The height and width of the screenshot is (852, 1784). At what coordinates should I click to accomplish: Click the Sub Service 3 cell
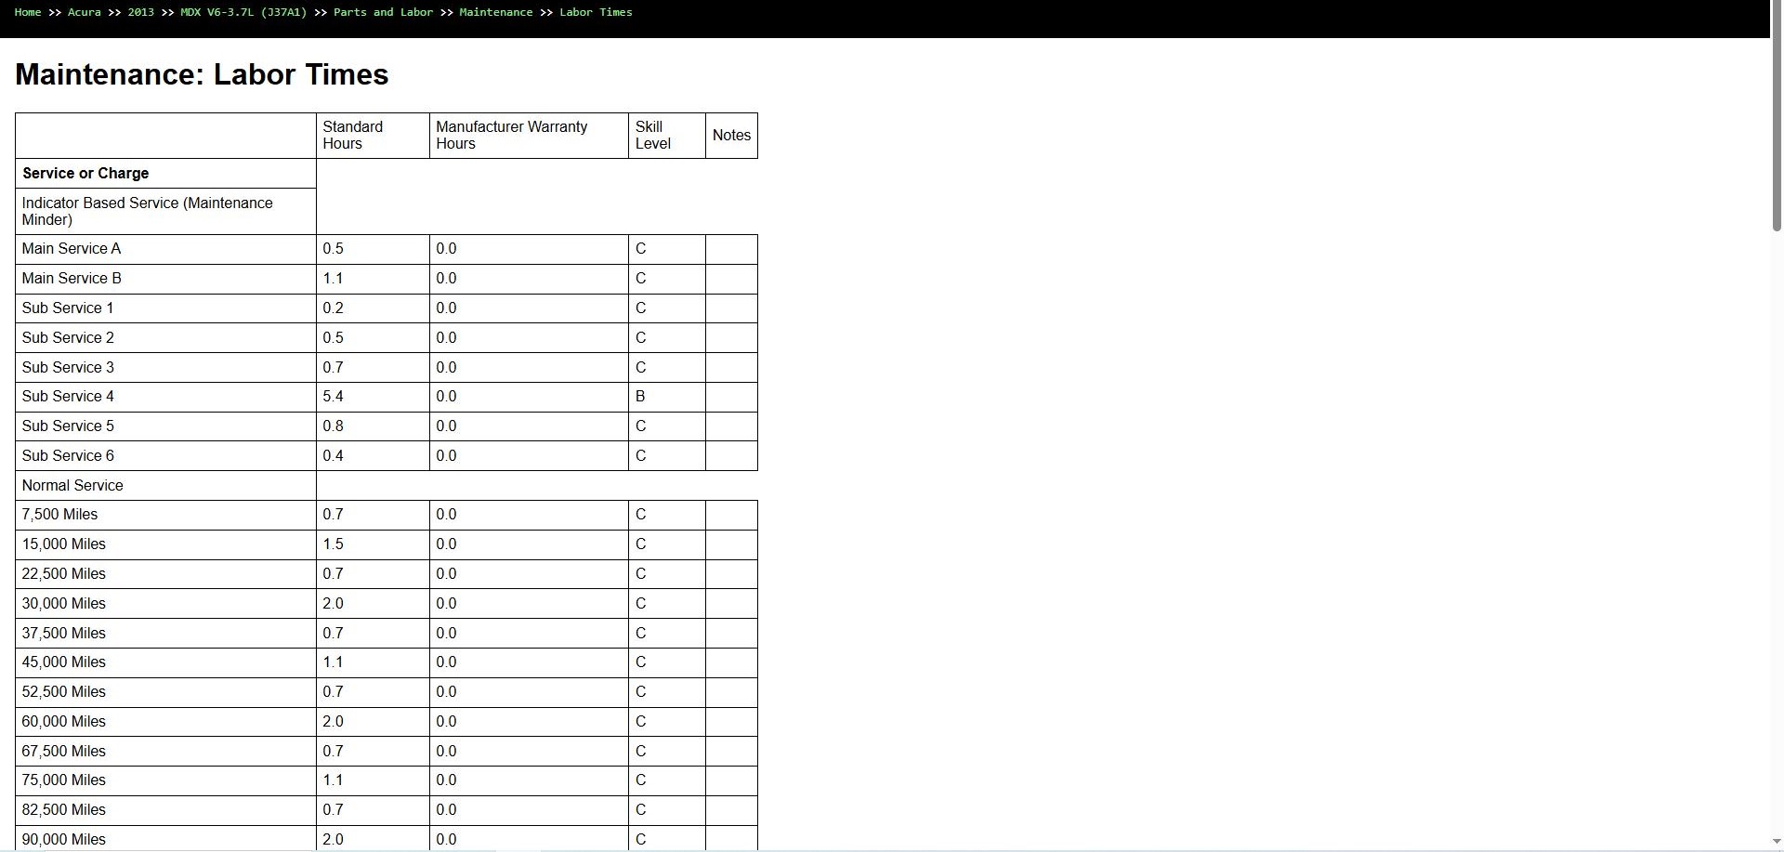click(165, 368)
